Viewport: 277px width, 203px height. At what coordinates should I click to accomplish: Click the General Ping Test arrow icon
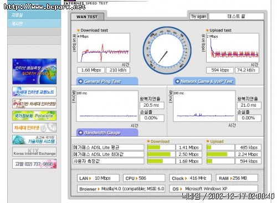click(80, 81)
